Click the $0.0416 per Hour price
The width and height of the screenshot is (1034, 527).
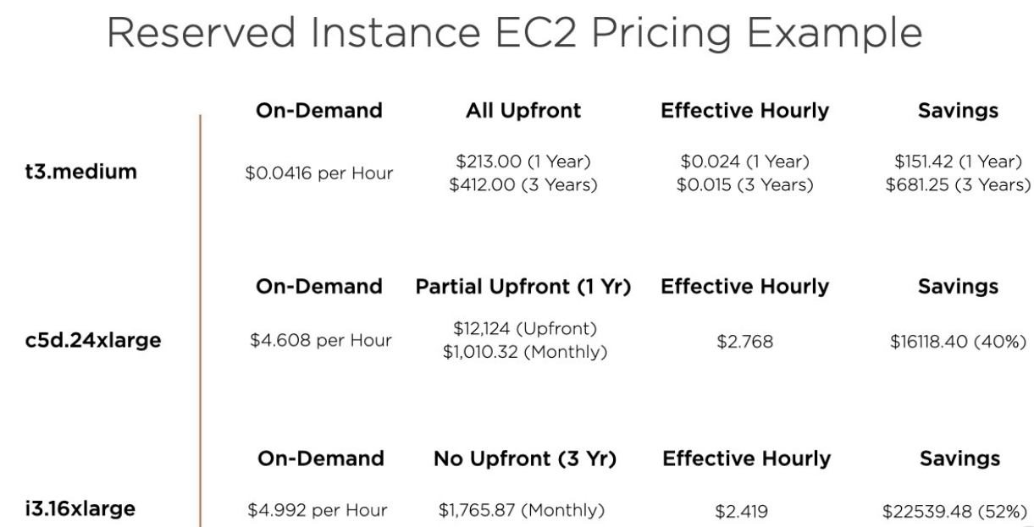point(319,174)
